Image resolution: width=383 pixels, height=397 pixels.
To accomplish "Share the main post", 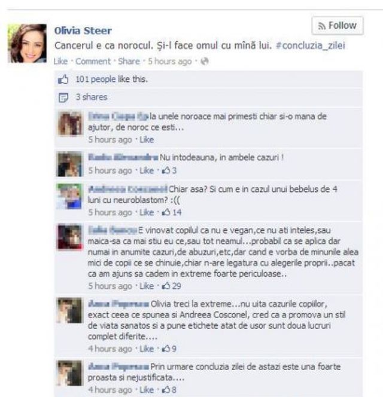I will 129,61.
